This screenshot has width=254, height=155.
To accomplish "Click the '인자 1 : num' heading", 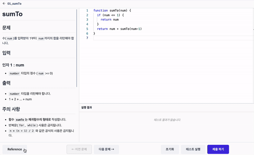I will [x=13, y=65].
